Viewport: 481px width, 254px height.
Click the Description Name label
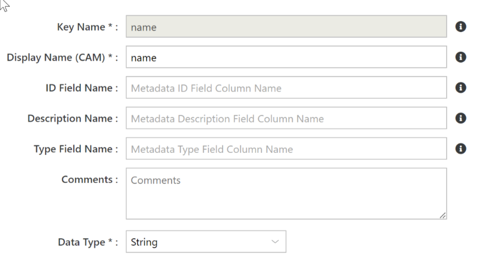tap(73, 119)
